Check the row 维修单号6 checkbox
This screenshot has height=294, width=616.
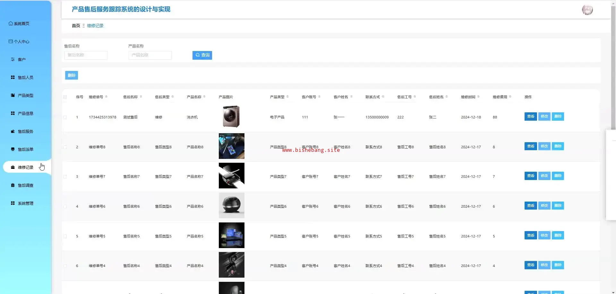[65, 206]
